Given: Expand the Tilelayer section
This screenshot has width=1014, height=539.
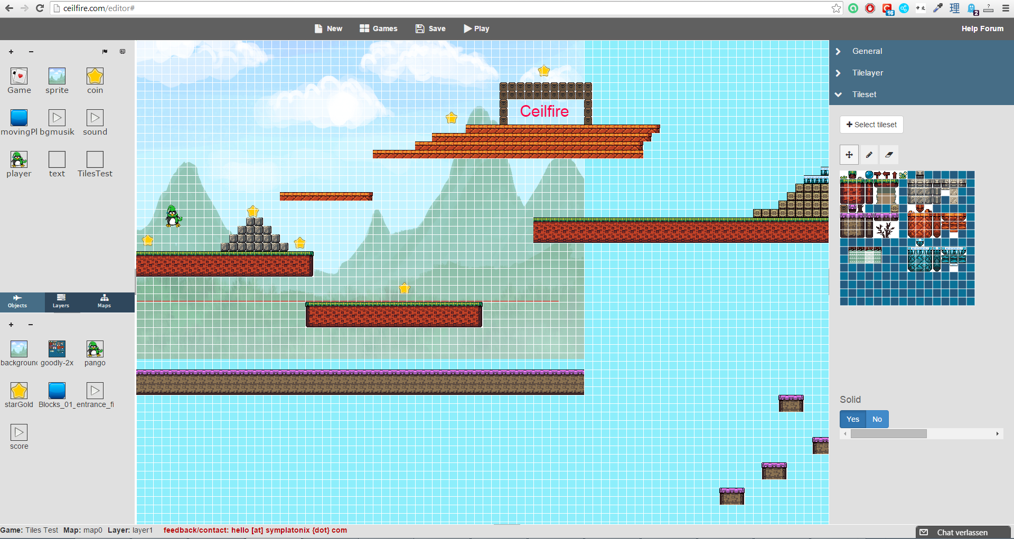Looking at the screenshot, I should [867, 73].
